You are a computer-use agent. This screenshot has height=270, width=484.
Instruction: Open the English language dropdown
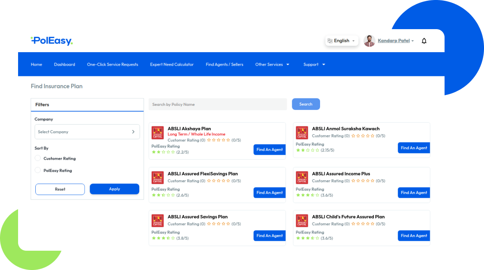click(342, 41)
